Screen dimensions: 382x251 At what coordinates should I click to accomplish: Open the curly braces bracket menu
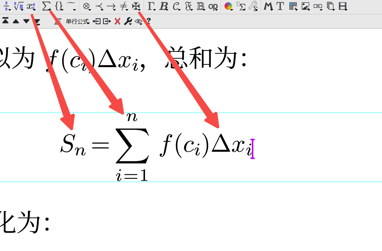point(59,6)
